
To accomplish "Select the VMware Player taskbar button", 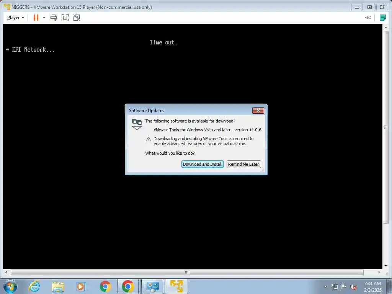I will coord(176,286).
